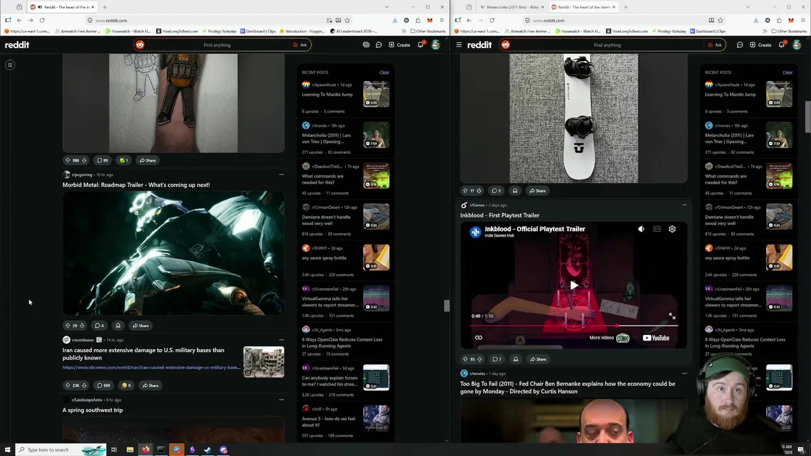The image size is (811, 456).
Task: Open HowLongToBeat bookmark in left window
Action: [x=177, y=31]
